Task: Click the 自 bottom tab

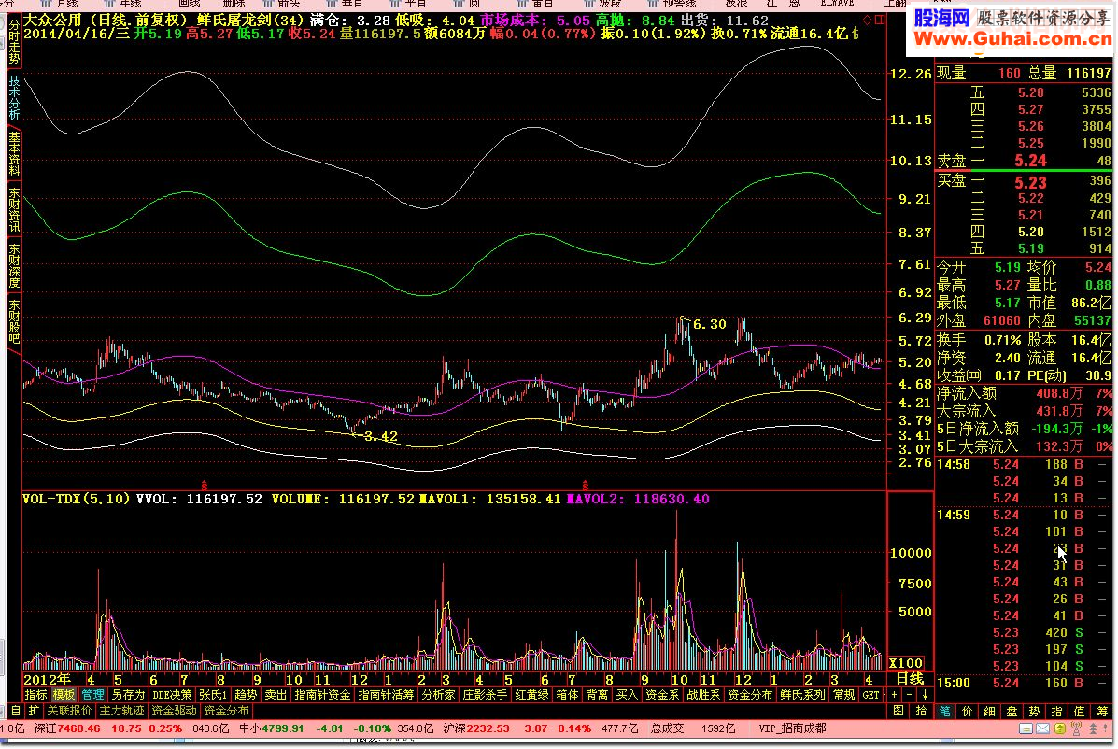Action: (x=16, y=711)
